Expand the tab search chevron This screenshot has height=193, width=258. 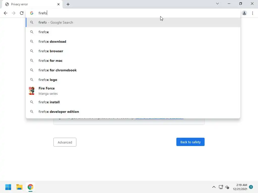coord(217,4)
